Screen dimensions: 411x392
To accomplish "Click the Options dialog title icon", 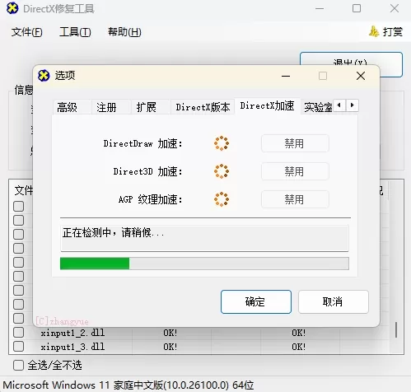I will (44, 76).
